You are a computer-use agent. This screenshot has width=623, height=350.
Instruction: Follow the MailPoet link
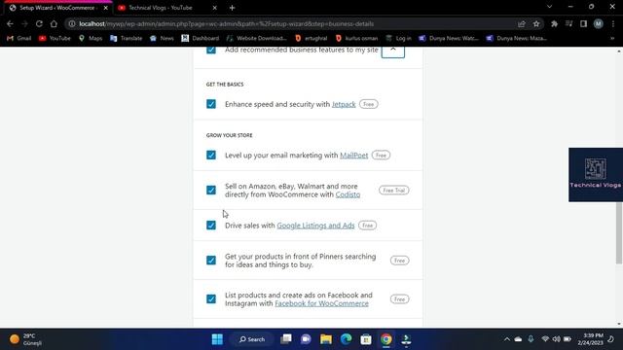point(354,156)
